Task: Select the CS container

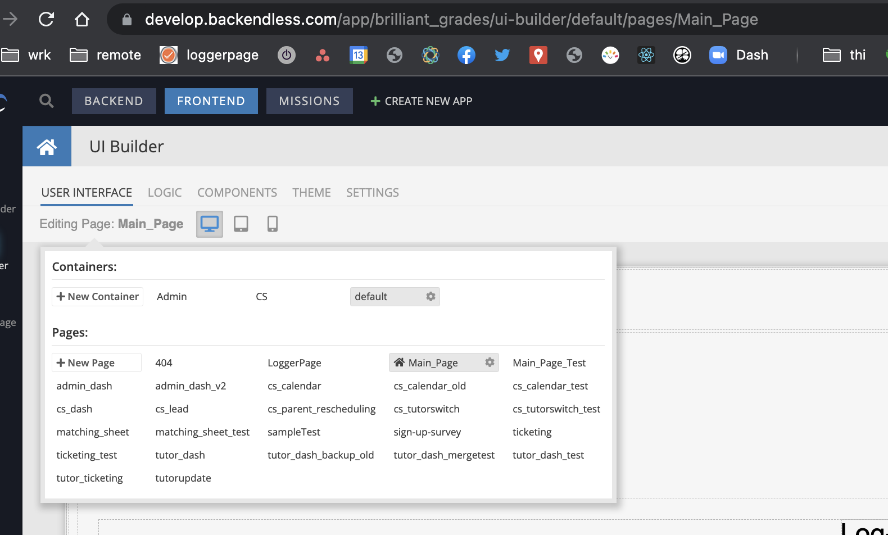Action: (262, 297)
